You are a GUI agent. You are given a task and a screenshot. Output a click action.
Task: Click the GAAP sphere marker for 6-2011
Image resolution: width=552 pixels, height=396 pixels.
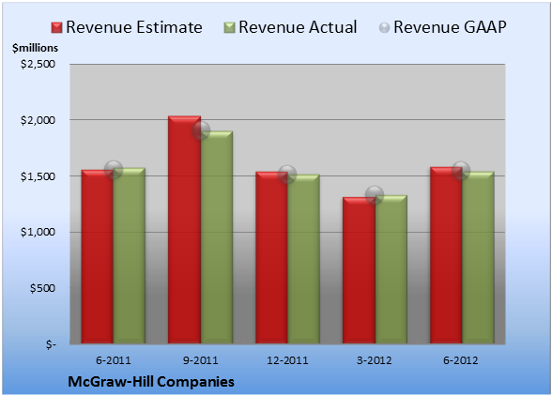[114, 170]
